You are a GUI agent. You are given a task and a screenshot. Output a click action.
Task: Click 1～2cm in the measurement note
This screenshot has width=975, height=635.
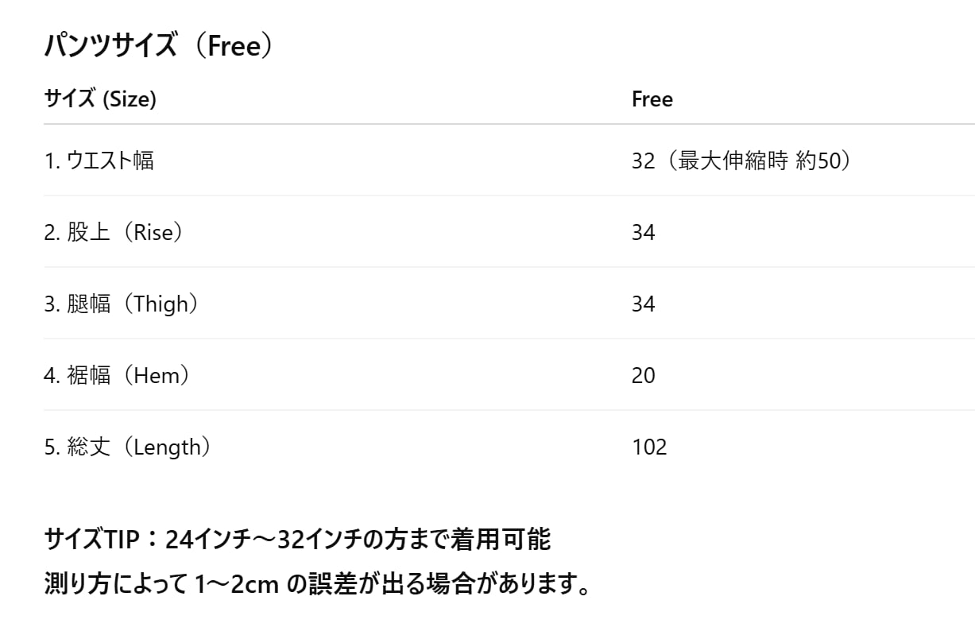click(238, 586)
